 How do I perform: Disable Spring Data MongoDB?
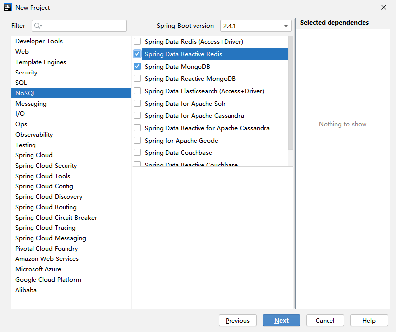click(x=137, y=66)
